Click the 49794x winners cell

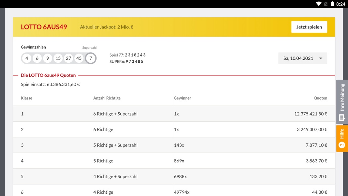click(182, 192)
